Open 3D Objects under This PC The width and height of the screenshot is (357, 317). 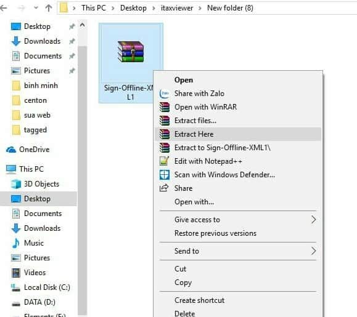[35, 184]
